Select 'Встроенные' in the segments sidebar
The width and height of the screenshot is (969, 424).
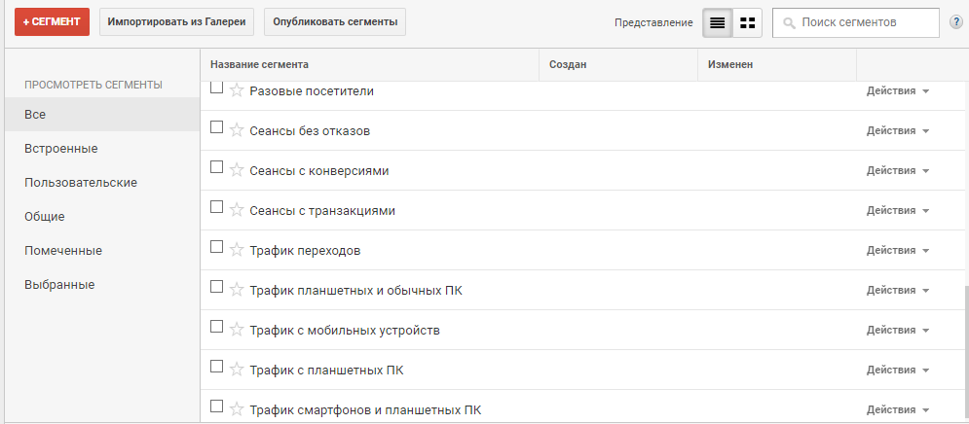click(x=61, y=148)
